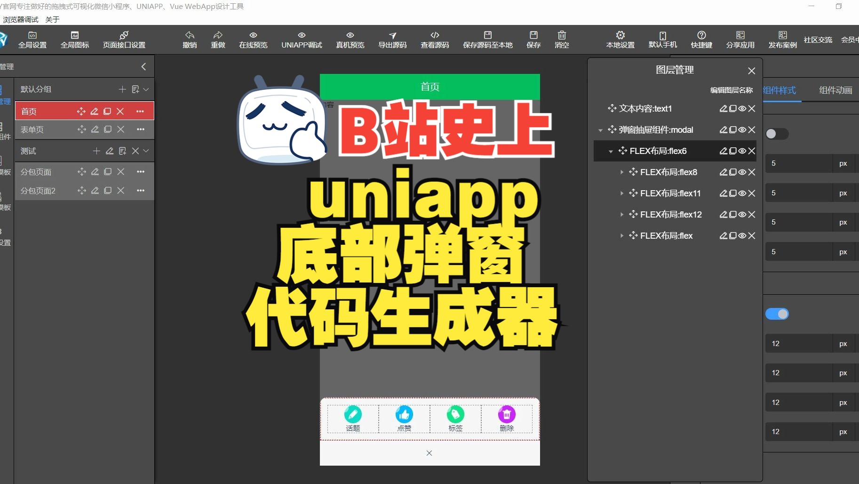859x484 pixels.
Task: Hide the 文本内容:text1 layer
Action: pos(742,108)
